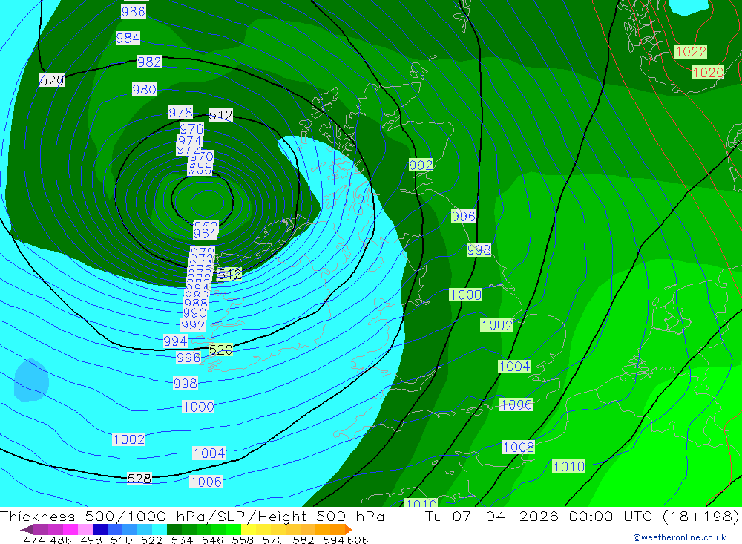Click the forecast date 'Tu 07-04-2026 00:00 UTC'
This screenshot has width=742, height=544.
point(539,516)
